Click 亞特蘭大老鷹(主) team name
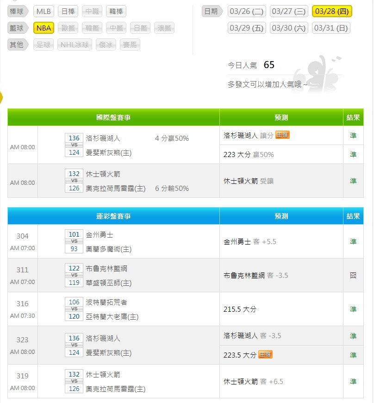 [112, 317]
